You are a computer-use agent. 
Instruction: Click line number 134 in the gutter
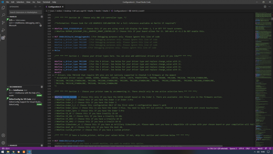coord(49,97)
